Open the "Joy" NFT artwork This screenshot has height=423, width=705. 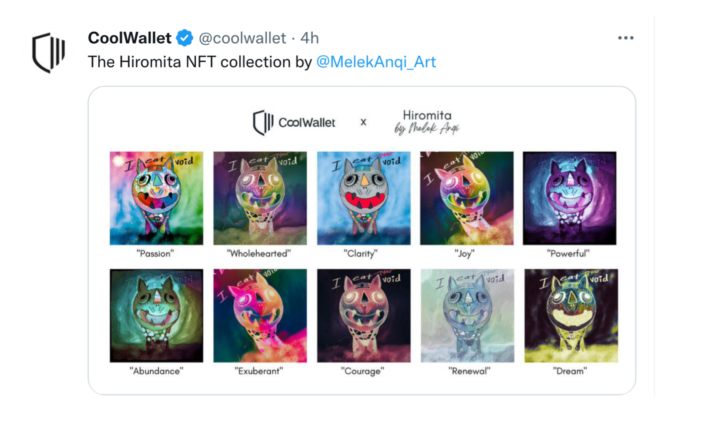[467, 198]
